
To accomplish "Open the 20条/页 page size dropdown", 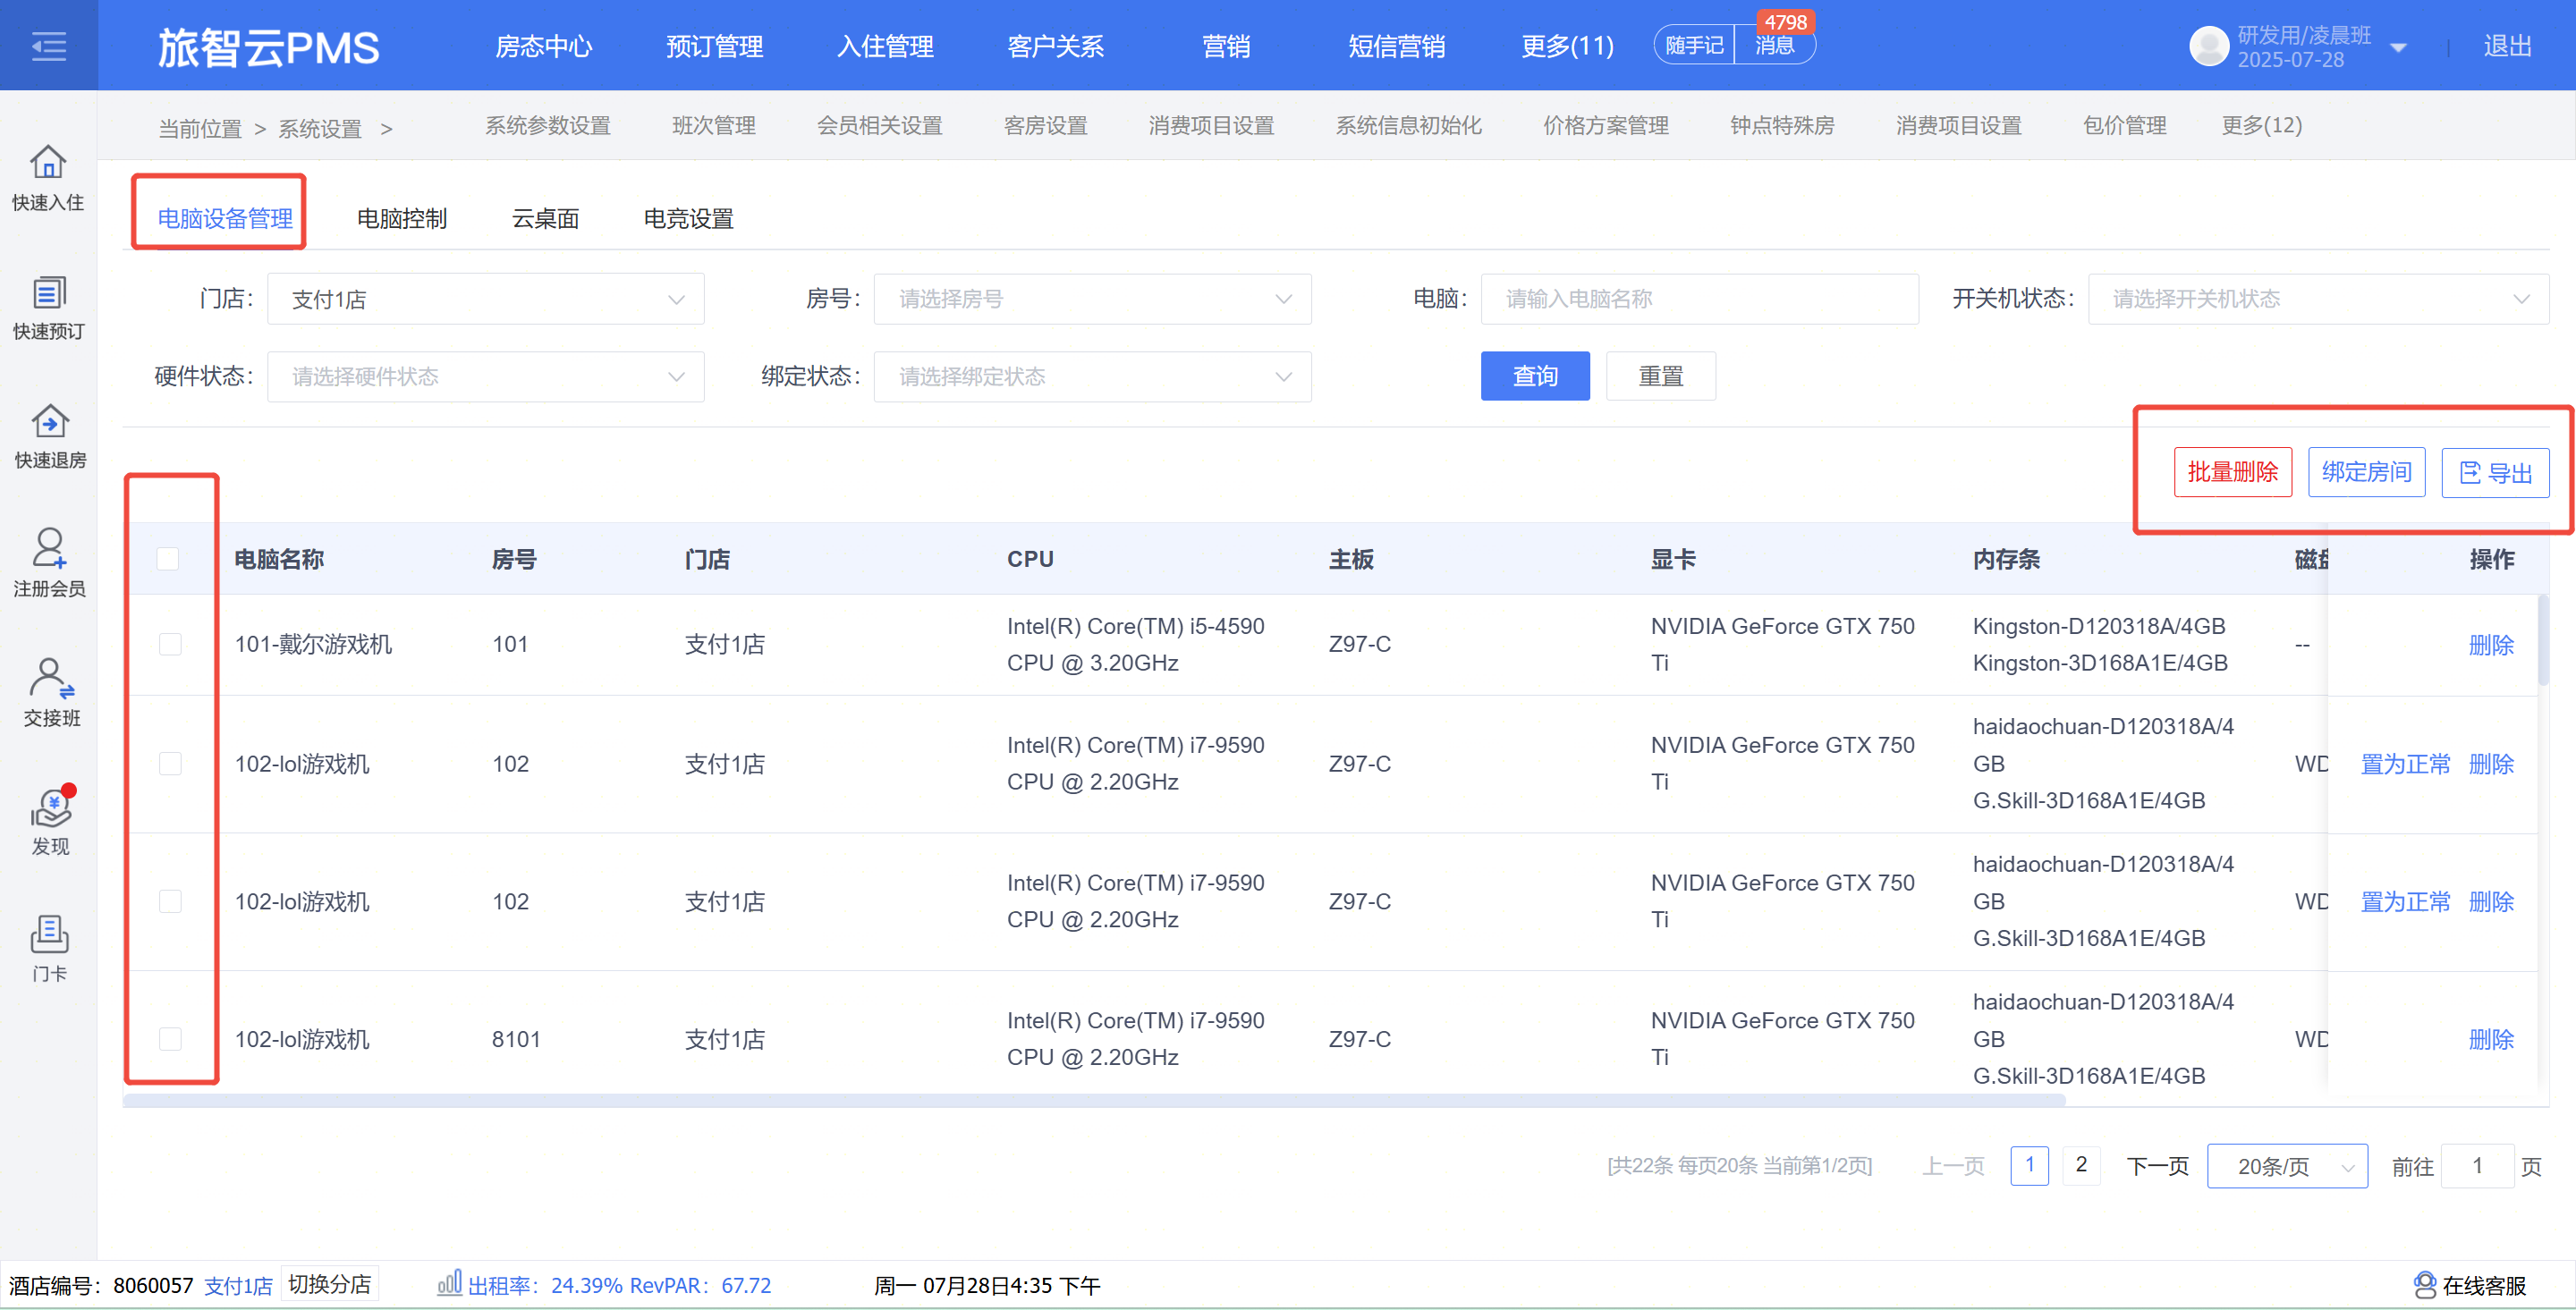I will pyautogui.click(x=2286, y=1166).
